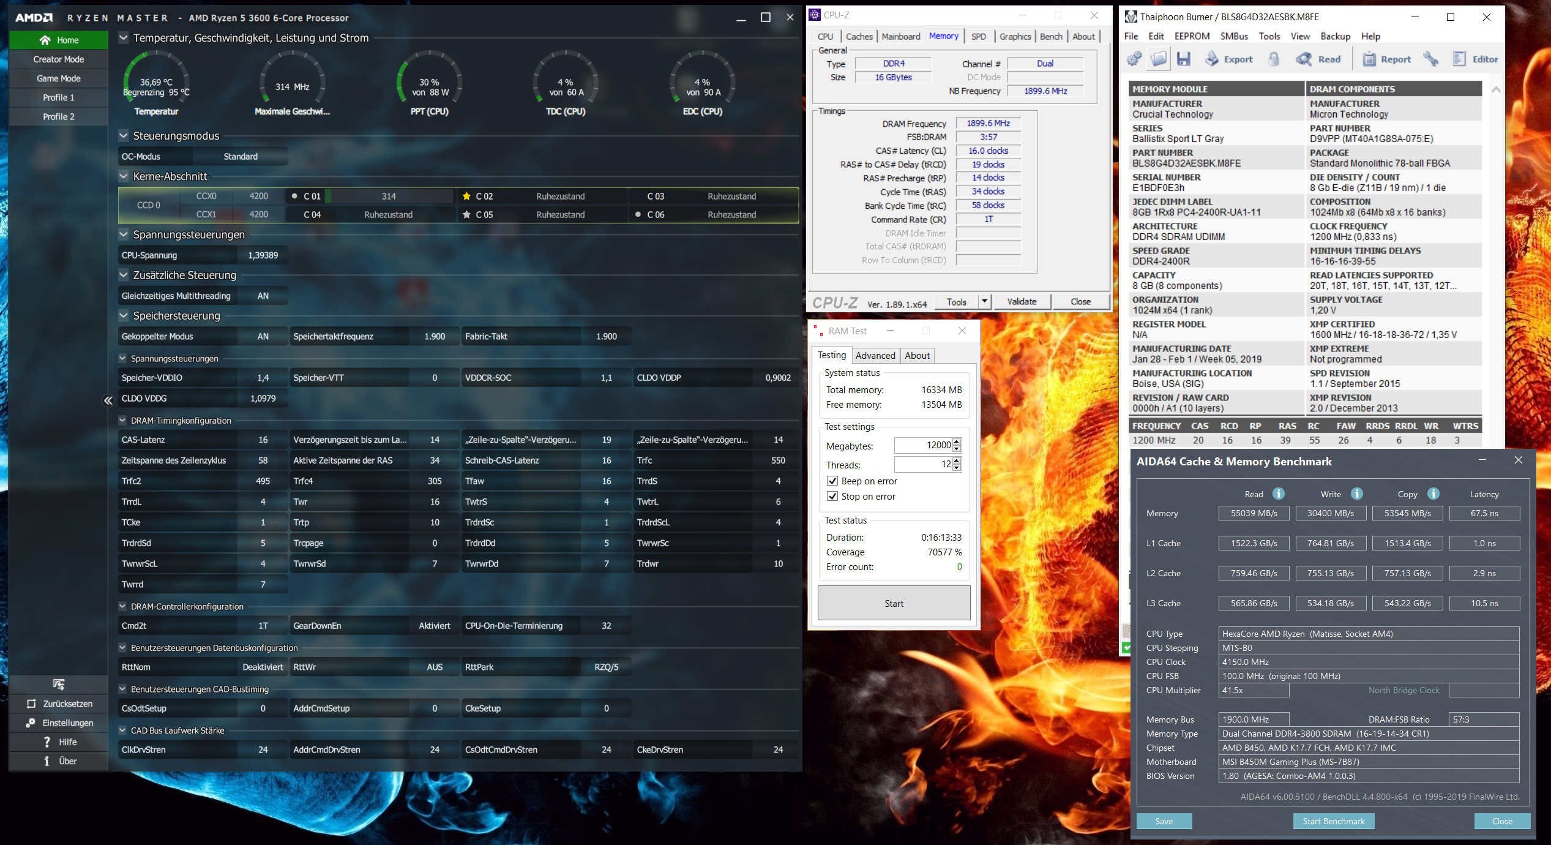The height and width of the screenshot is (845, 1551).
Task: Click the floppy disk save icon in Thaiphoon Burner
Action: tap(1184, 59)
